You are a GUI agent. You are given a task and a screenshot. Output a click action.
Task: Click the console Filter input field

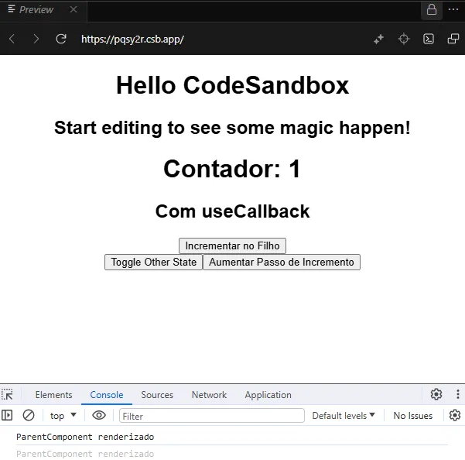point(212,416)
